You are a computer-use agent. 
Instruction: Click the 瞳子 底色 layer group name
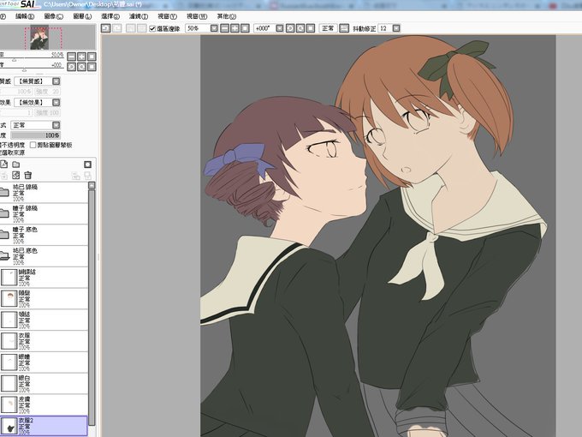point(25,230)
